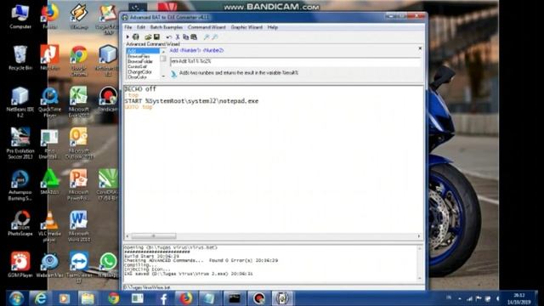This screenshot has height=306, width=544.
Task: Click the editor scroll-right arrow
Action: pos(419,236)
